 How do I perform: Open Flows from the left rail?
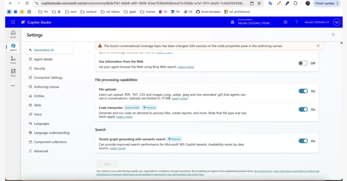(13, 60)
